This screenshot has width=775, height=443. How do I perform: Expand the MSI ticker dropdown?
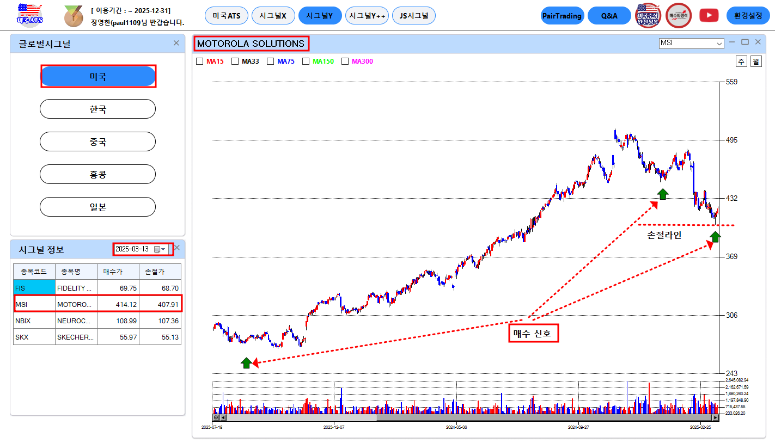click(x=719, y=43)
